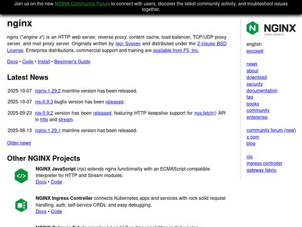This screenshot has height=227, width=302.
Task: Visit community forum (new) sidebar link
Action: coord(271,130)
